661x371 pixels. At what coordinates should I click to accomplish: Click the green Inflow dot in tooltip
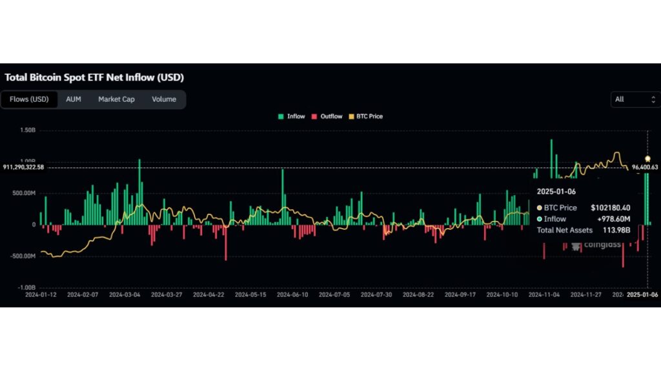(540, 219)
